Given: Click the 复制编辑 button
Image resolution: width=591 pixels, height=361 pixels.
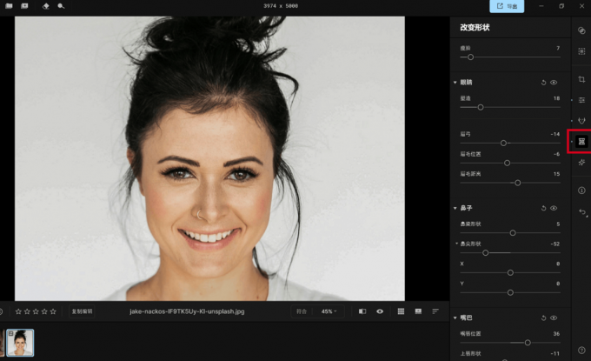Looking at the screenshot, I should 83,311.
